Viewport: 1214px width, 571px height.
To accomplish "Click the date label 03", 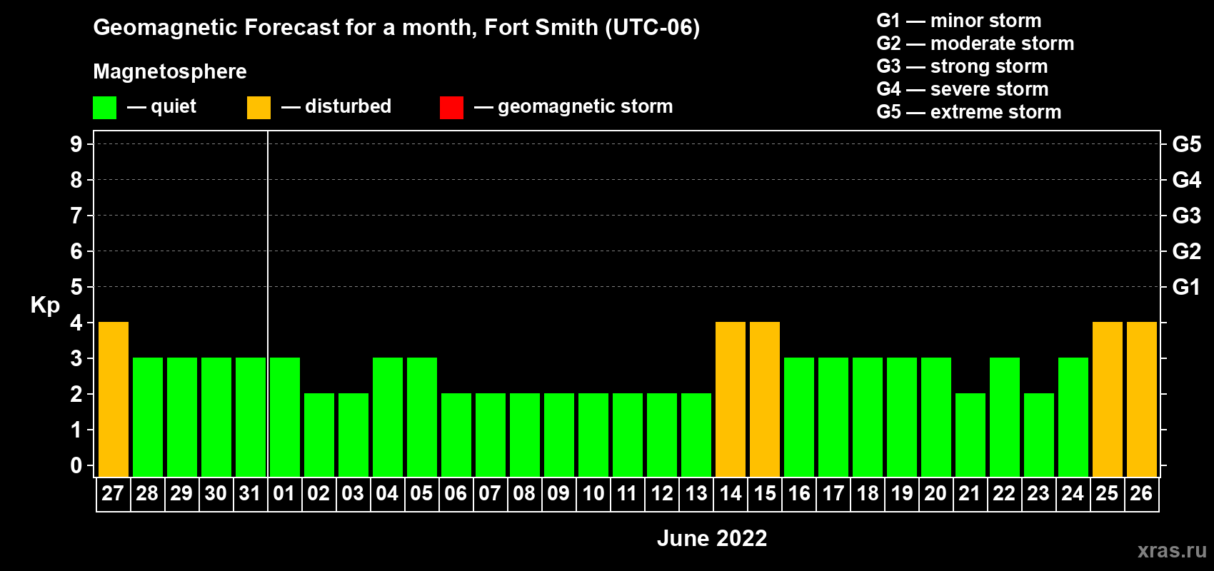I will click(353, 493).
